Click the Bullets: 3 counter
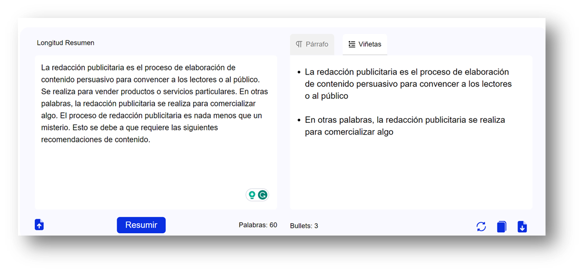The width and height of the screenshot is (582, 272). pos(304,226)
